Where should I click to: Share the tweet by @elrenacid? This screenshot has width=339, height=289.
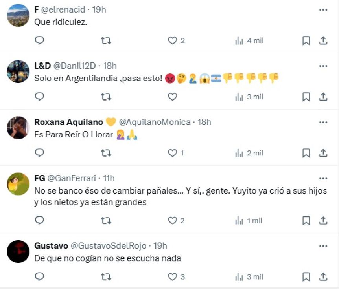(x=323, y=40)
